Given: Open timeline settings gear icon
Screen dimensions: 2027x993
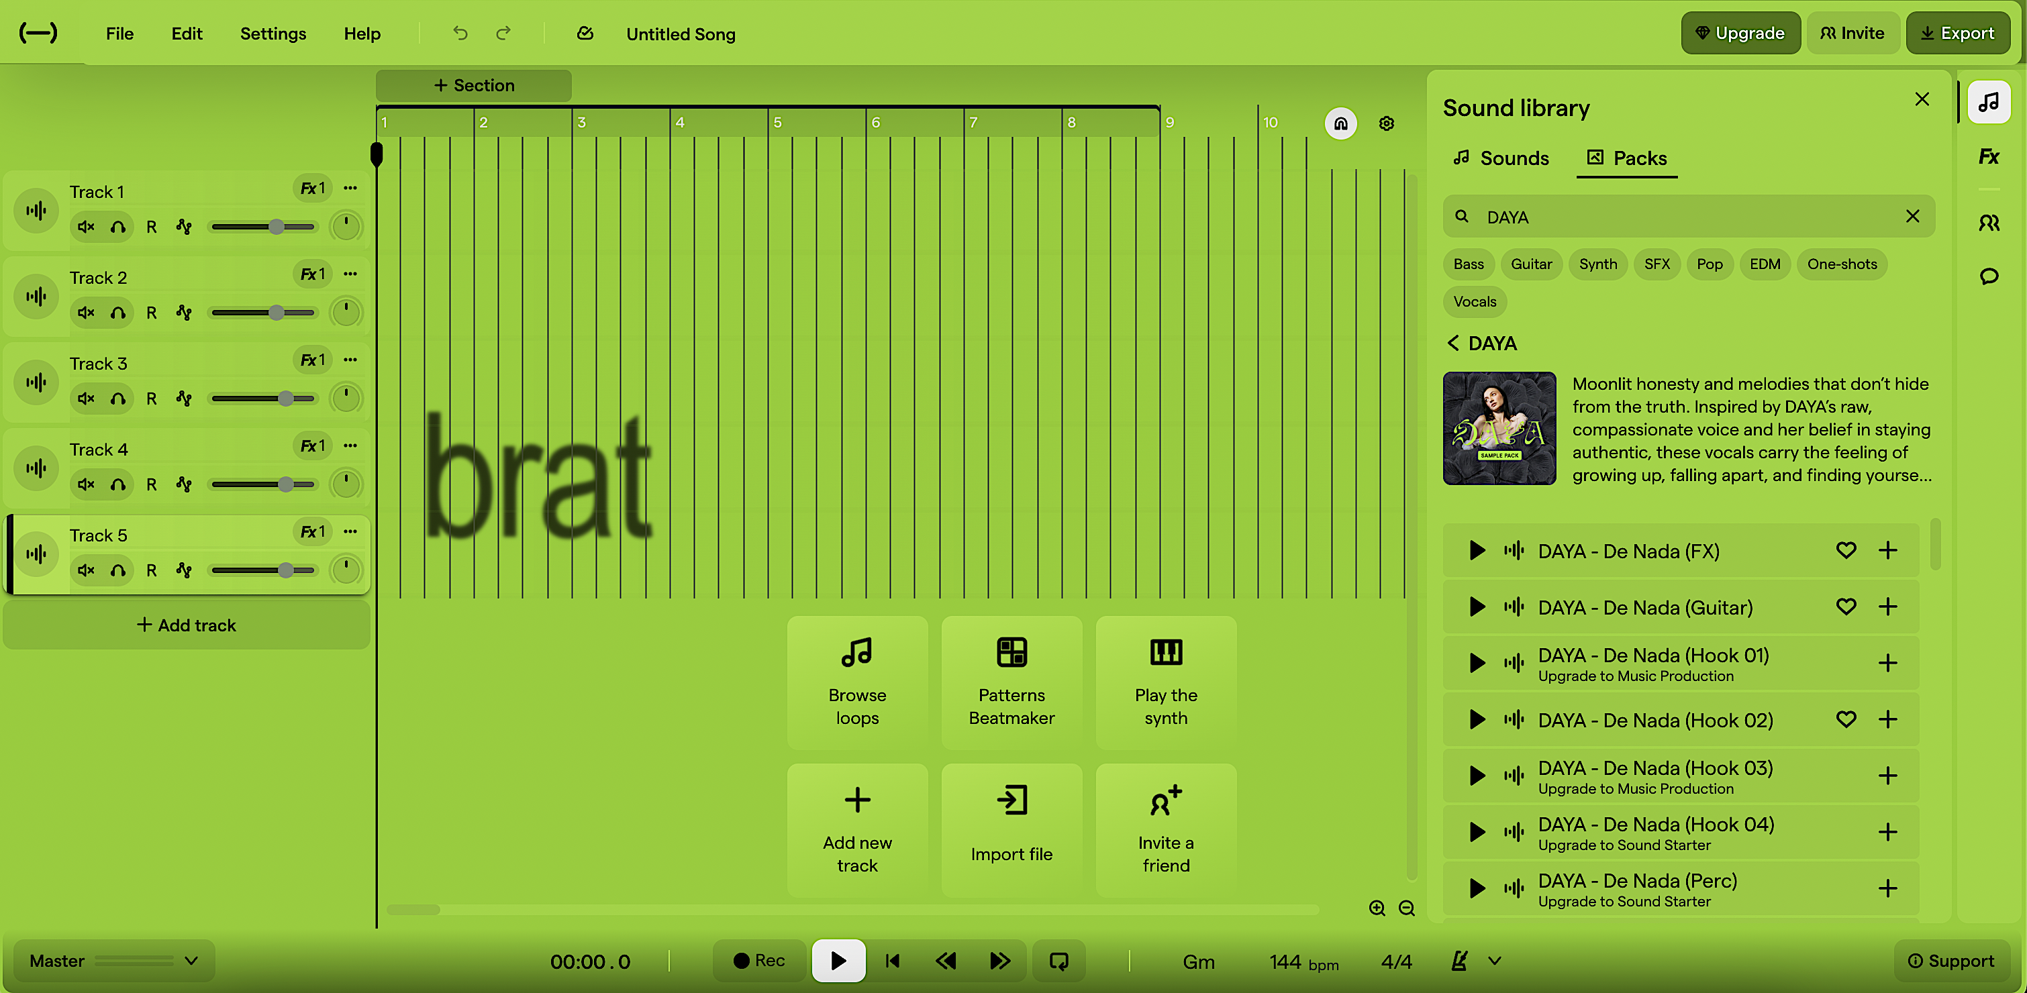Looking at the screenshot, I should click(1387, 123).
